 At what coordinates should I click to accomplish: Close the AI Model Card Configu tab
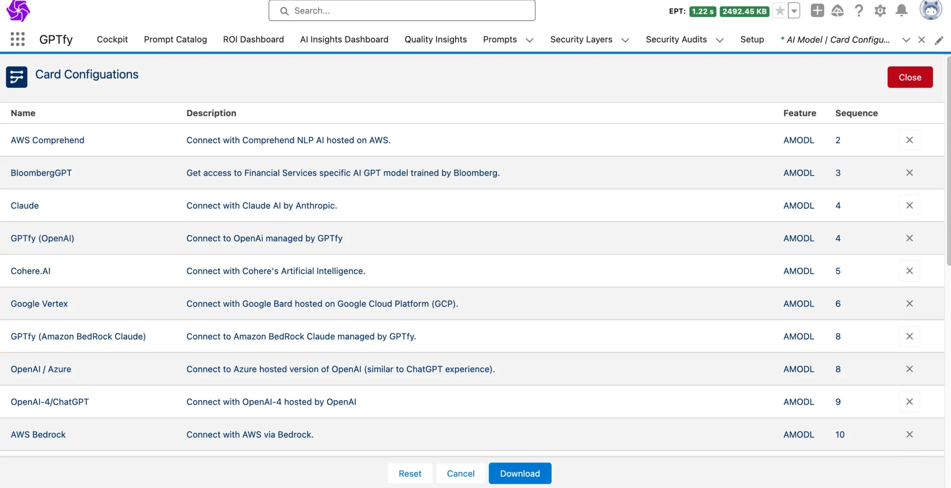click(922, 39)
